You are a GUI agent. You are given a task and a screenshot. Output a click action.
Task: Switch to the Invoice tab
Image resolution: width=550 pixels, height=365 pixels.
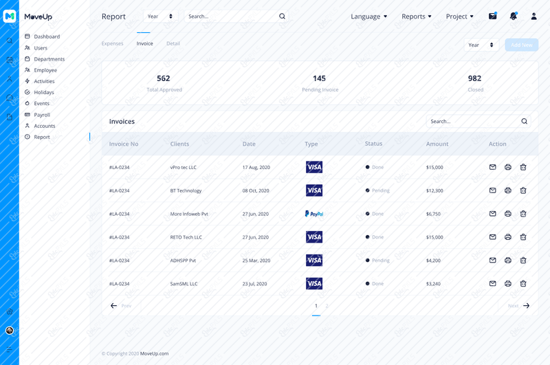point(144,43)
